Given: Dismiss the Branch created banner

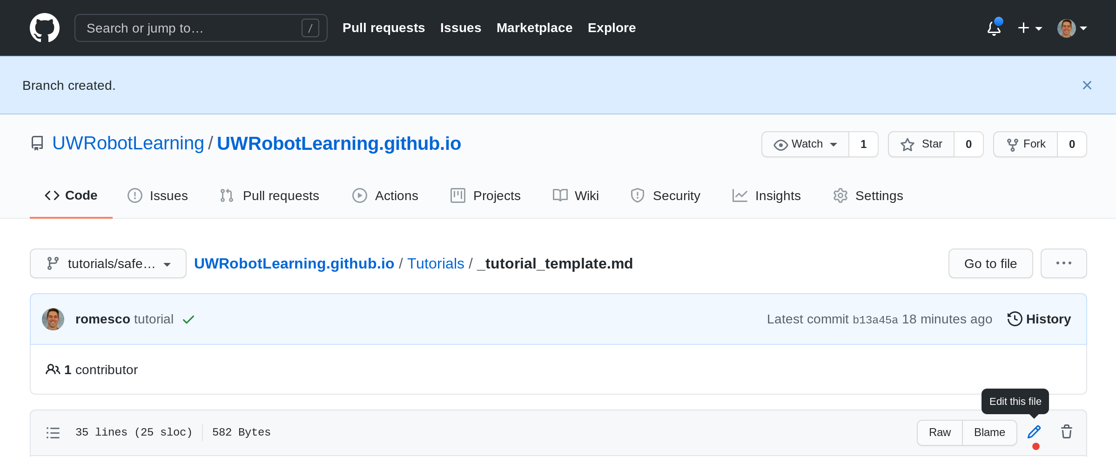Looking at the screenshot, I should pyautogui.click(x=1087, y=85).
